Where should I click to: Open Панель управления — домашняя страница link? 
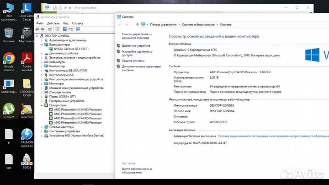[137, 36]
